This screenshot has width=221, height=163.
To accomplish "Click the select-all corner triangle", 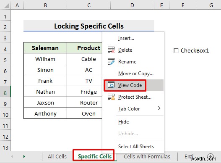I will [7, 5].
